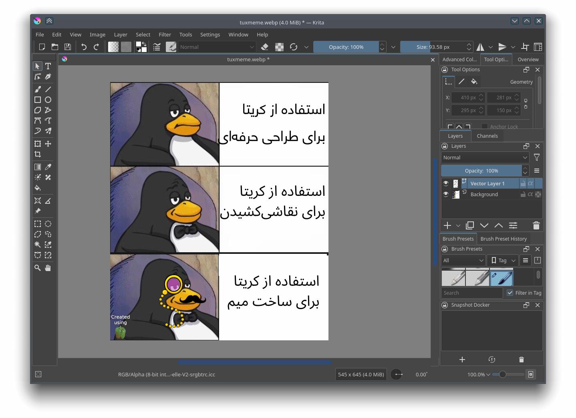
Task: Click the Save document icon
Action: coord(68,47)
